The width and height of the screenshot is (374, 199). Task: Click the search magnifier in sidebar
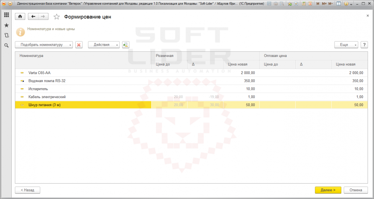click(7, 46)
